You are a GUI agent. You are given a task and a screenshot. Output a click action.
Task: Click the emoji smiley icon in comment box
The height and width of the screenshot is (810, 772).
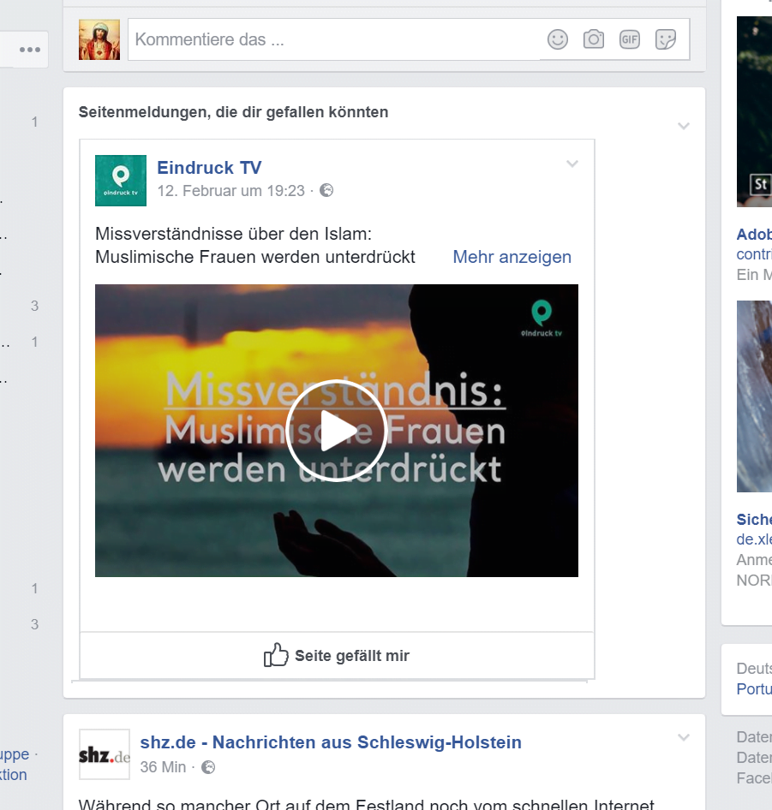(558, 39)
